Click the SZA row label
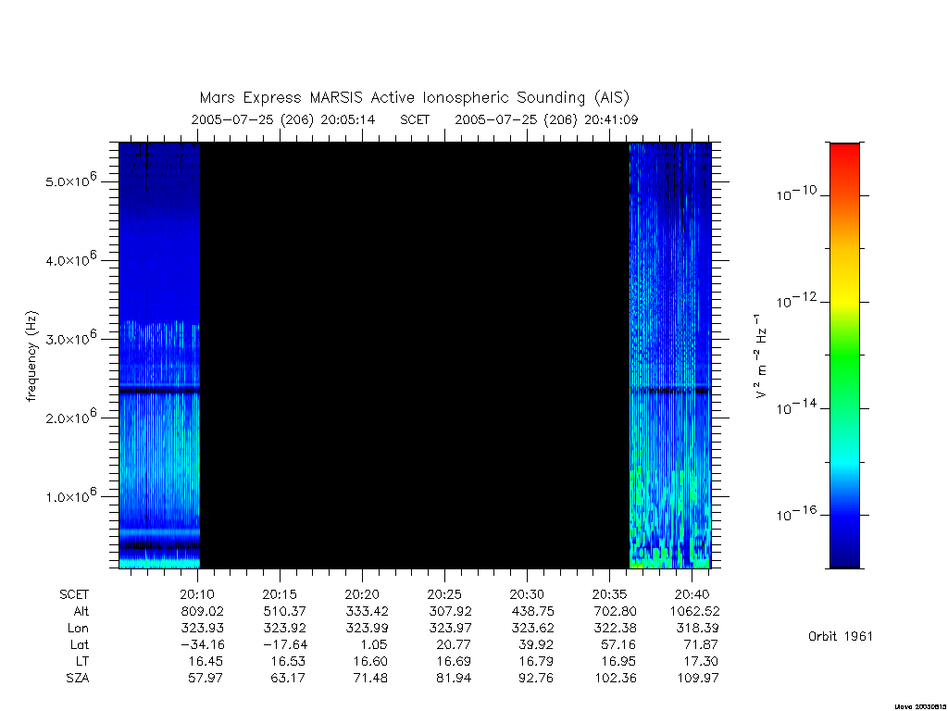948x711 pixels. coord(78,679)
